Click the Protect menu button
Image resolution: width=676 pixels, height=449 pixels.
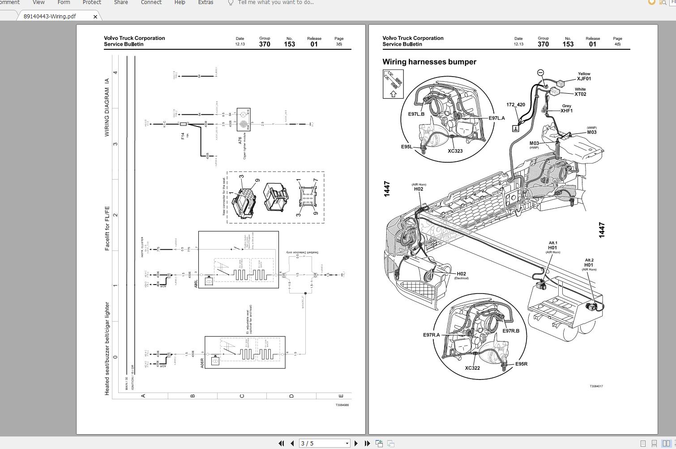pyautogui.click(x=92, y=3)
